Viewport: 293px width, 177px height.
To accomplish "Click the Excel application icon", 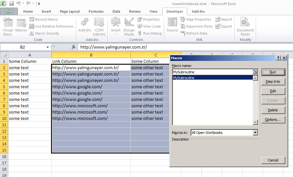I will click(x=3, y=3).
